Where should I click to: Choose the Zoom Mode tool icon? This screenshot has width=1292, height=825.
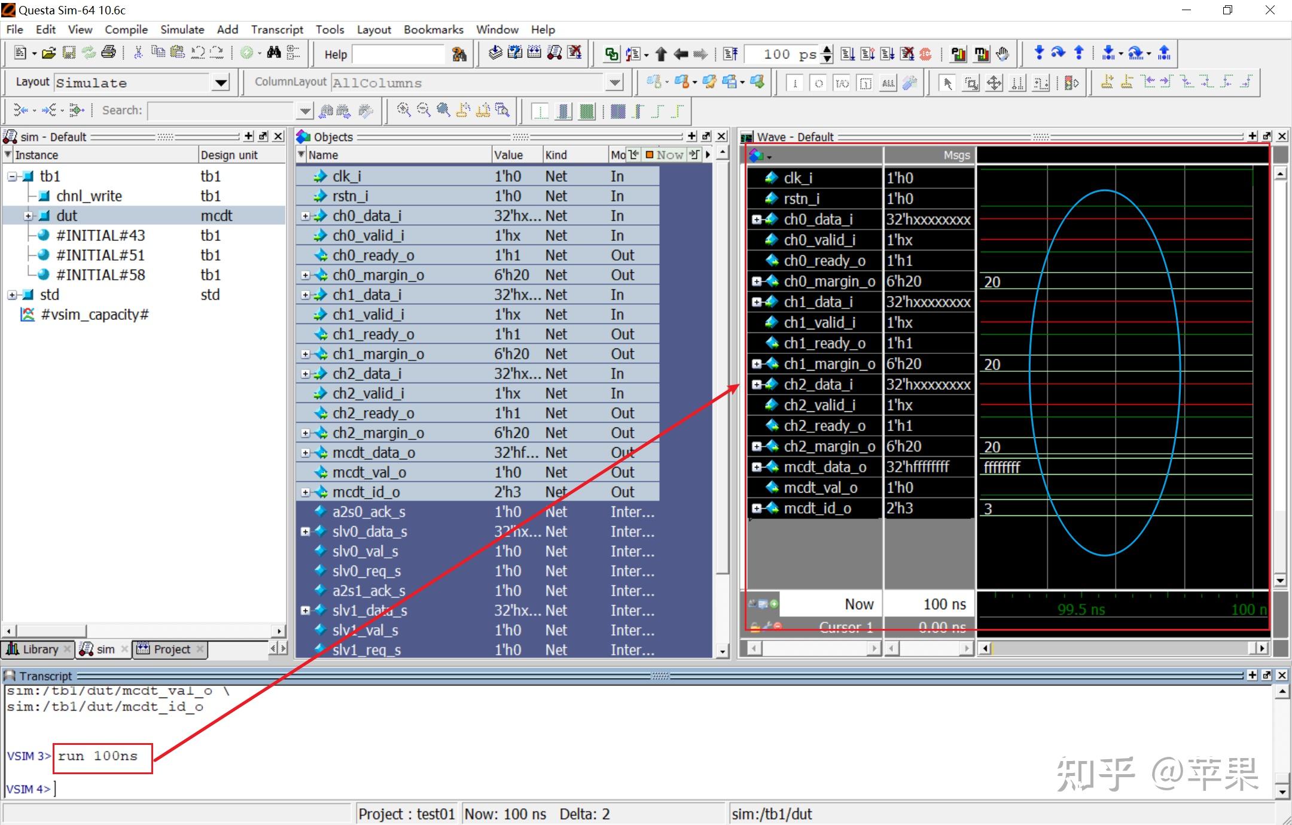click(x=971, y=83)
